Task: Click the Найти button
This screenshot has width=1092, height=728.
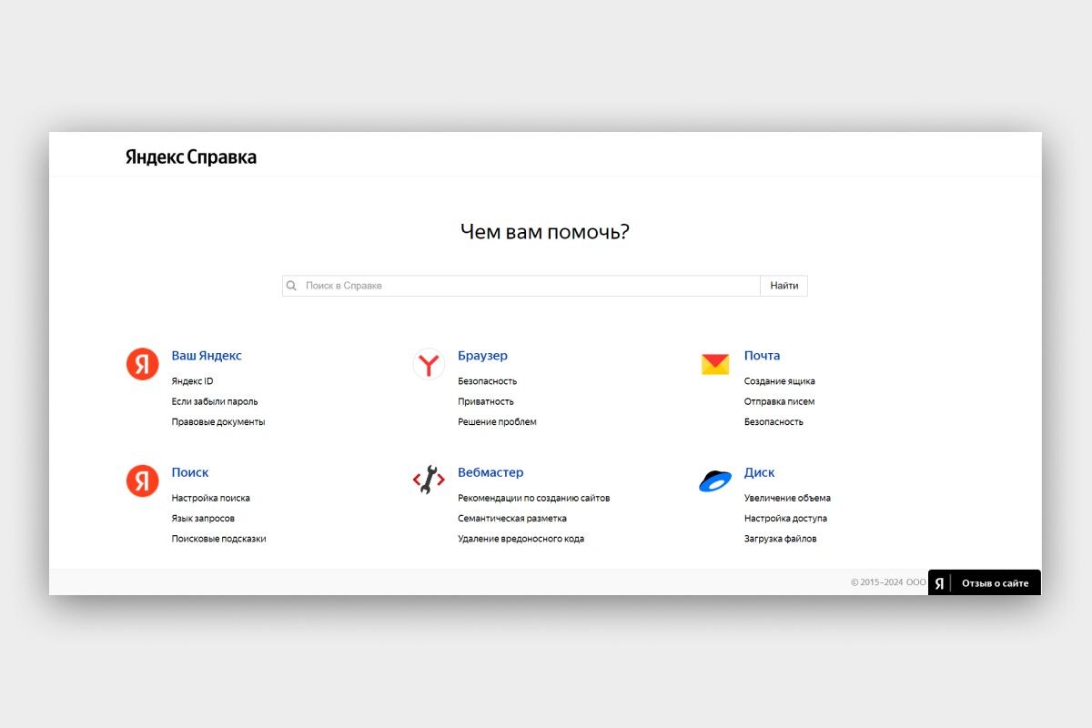Action: (784, 286)
